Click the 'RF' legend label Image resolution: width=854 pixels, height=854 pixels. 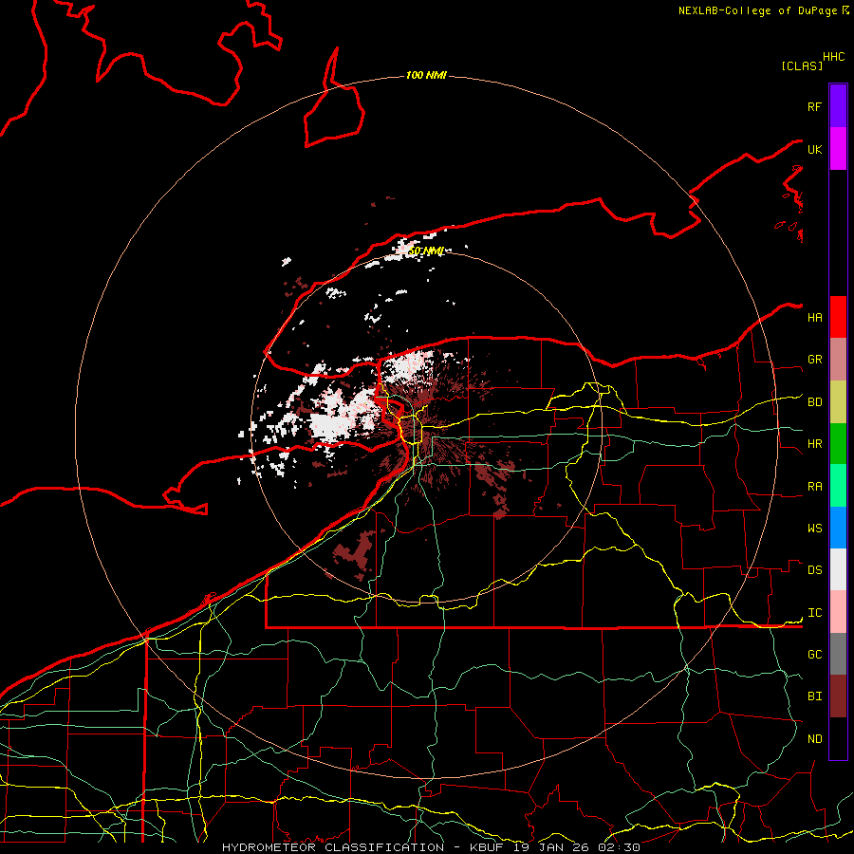[814, 106]
